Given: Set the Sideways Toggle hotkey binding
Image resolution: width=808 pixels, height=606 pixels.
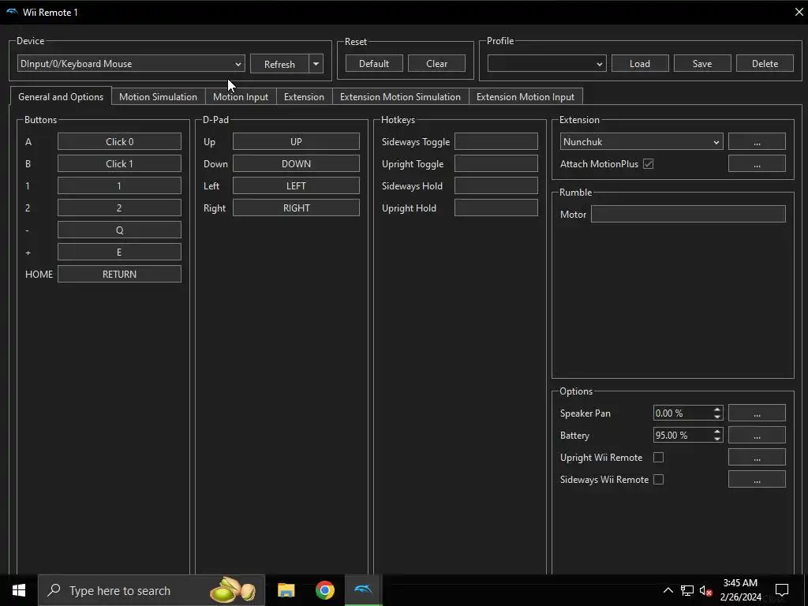Looking at the screenshot, I should 496,142.
